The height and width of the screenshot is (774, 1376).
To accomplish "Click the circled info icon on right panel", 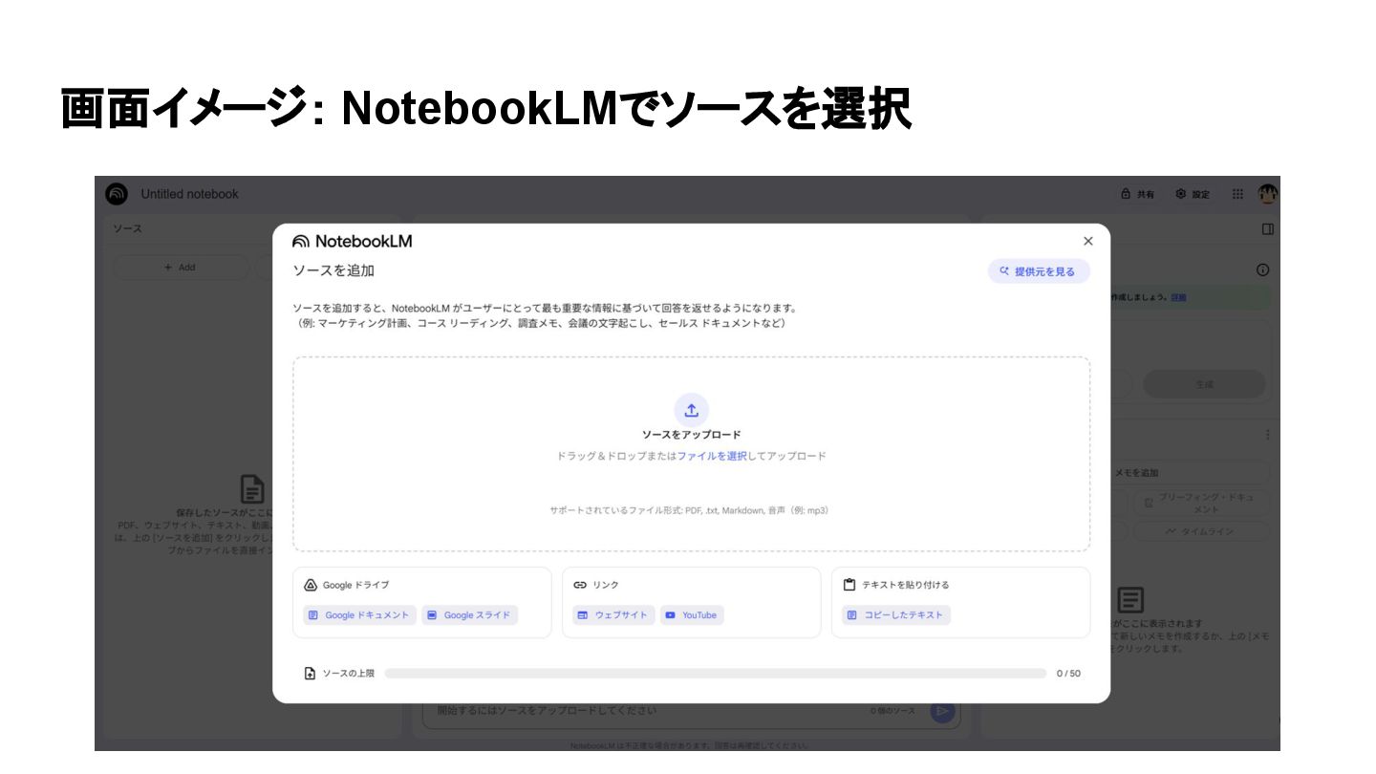I will pos(1263,270).
